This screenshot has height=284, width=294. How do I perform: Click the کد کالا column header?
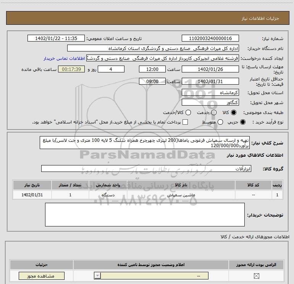point(253,185)
